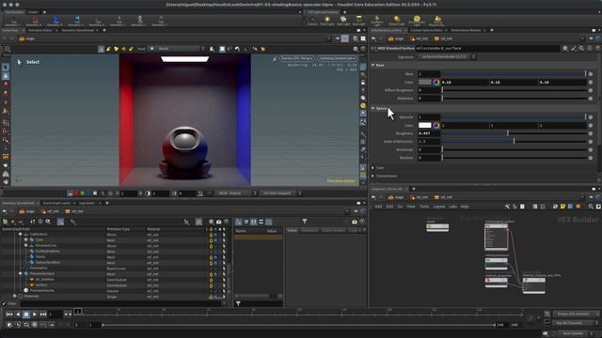602x338 pixels.
Task: Click the Roughness value field 0.487
Action: (x=429, y=133)
